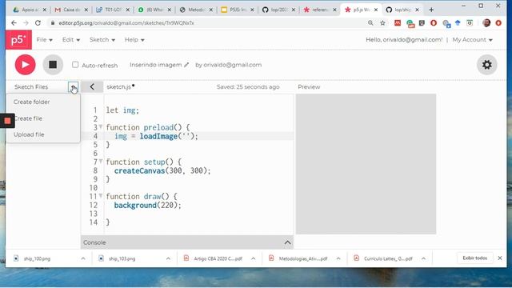Select Create file option
Viewport: 512px width, 288px height.
[29, 118]
